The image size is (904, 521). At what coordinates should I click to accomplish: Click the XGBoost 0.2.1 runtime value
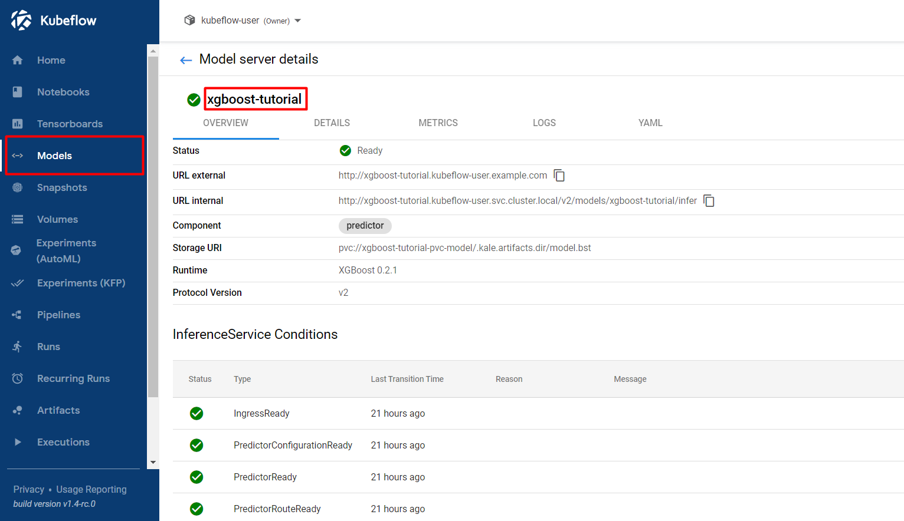(x=368, y=271)
